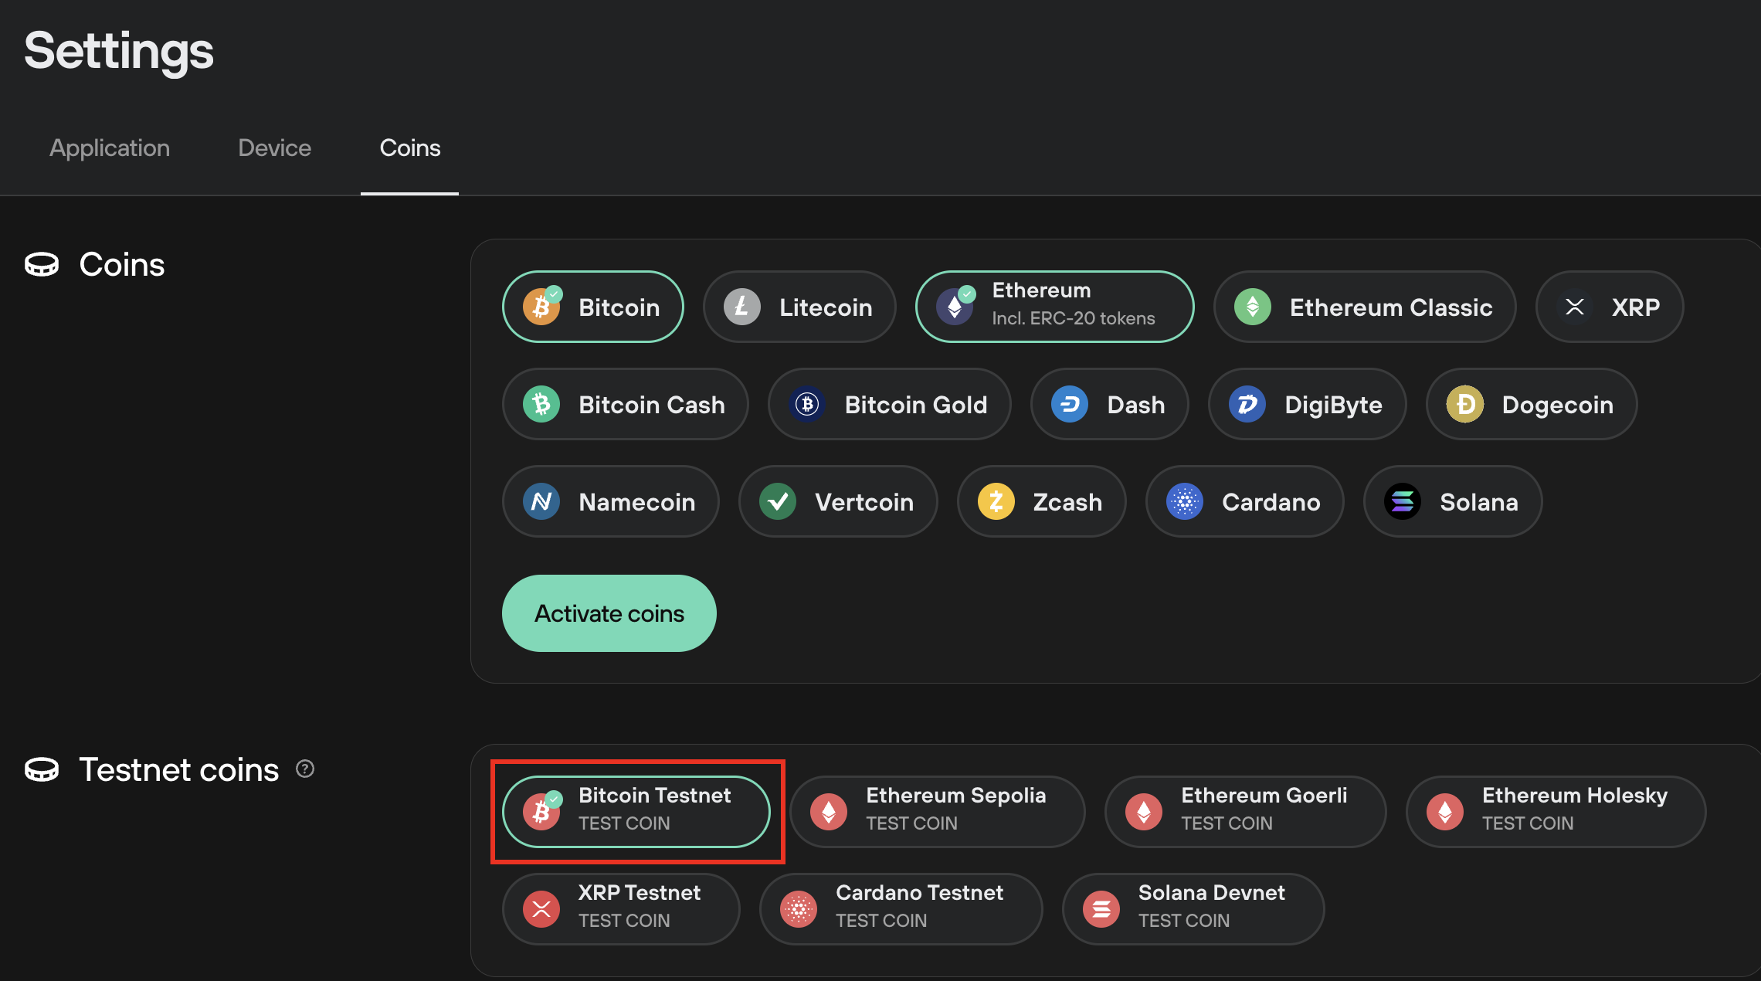Switch to the Application tab
This screenshot has width=1761, height=981.
point(110,148)
